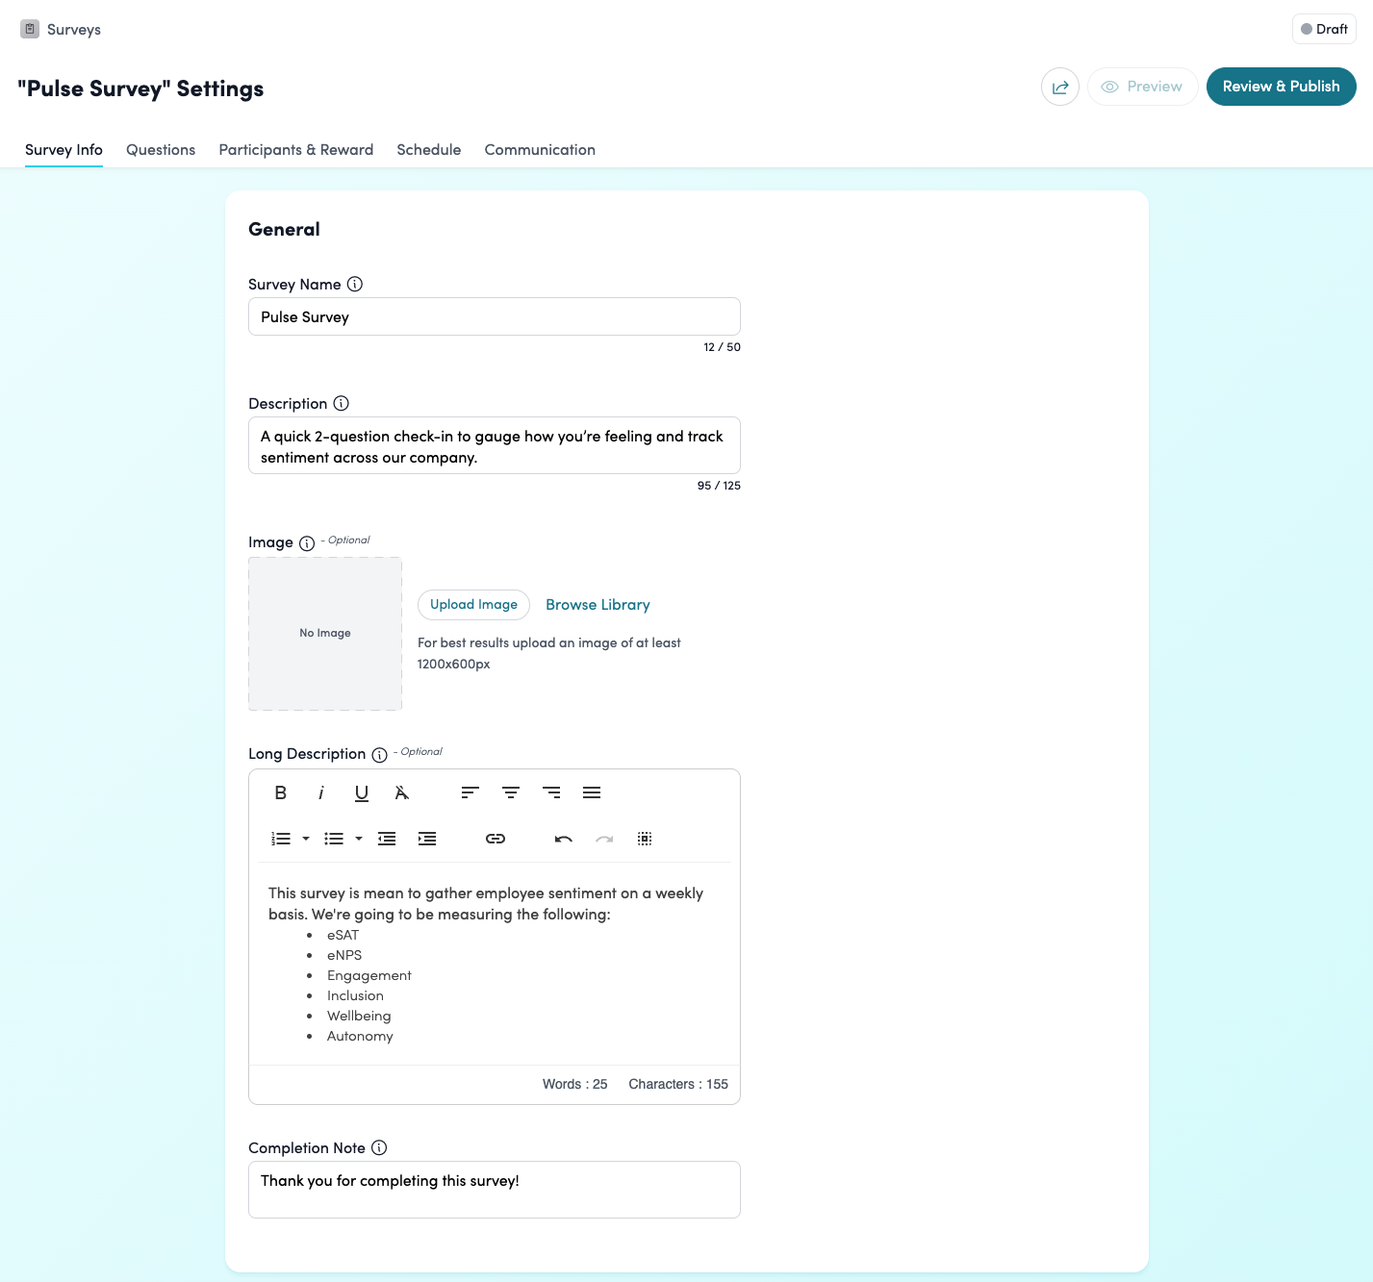Image resolution: width=1373 pixels, height=1282 pixels.
Task: Undo last edit in long description
Action: point(564,839)
